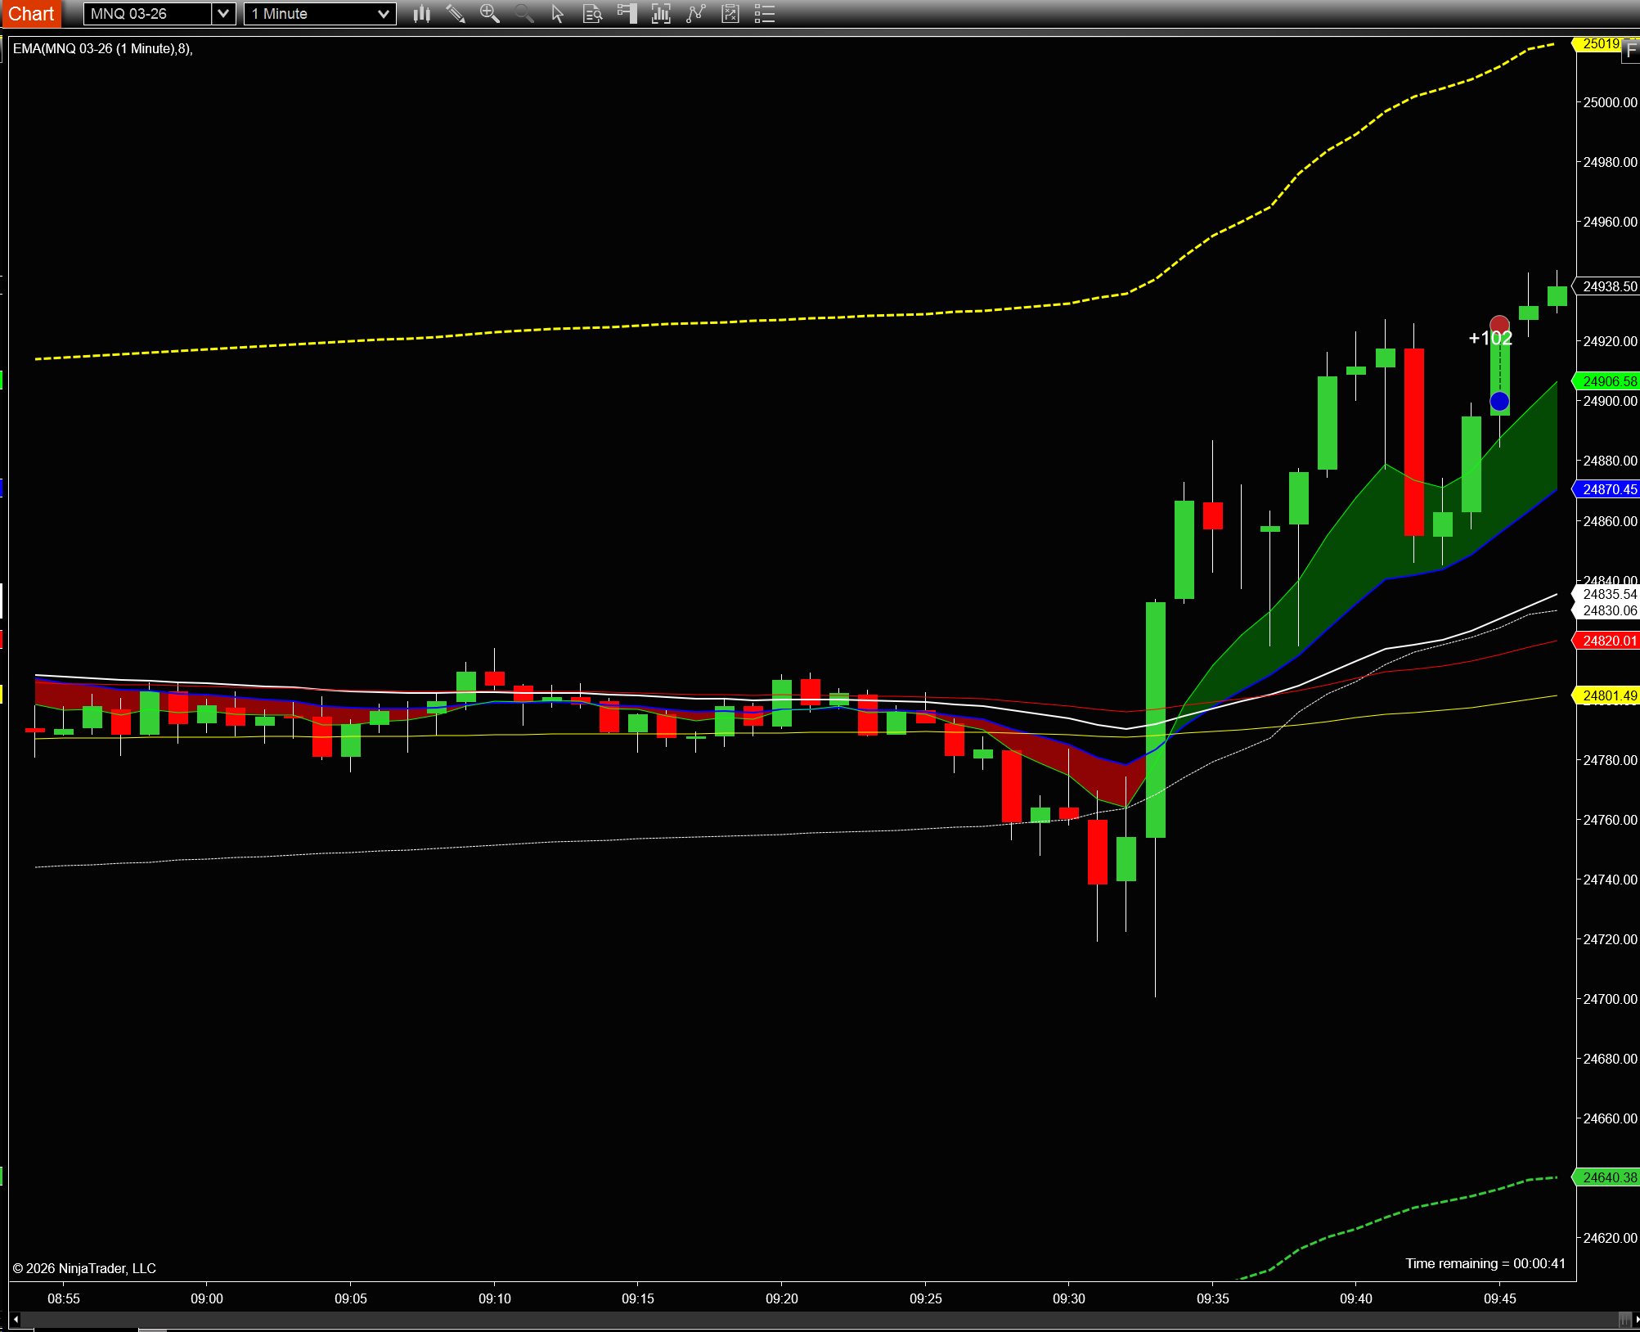The image size is (1640, 1332).
Task: Select the Chart tab
Action: [31, 14]
